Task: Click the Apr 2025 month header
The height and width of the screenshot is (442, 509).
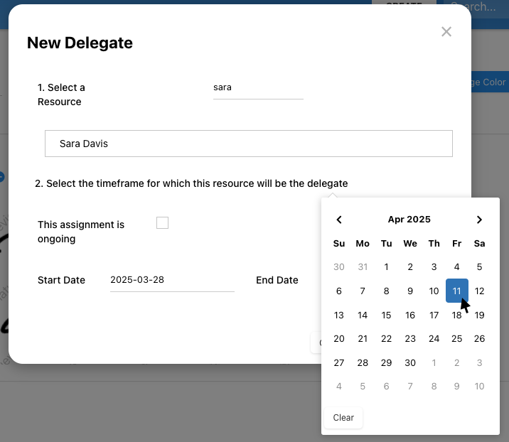Action: (409, 220)
